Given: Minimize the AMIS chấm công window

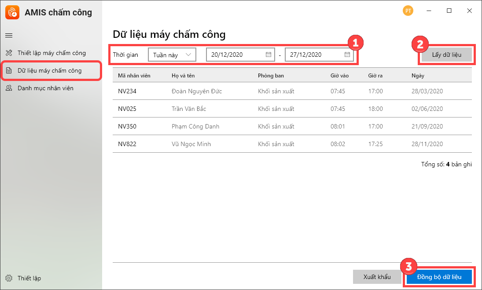Looking at the screenshot, I should click(429, 11).
